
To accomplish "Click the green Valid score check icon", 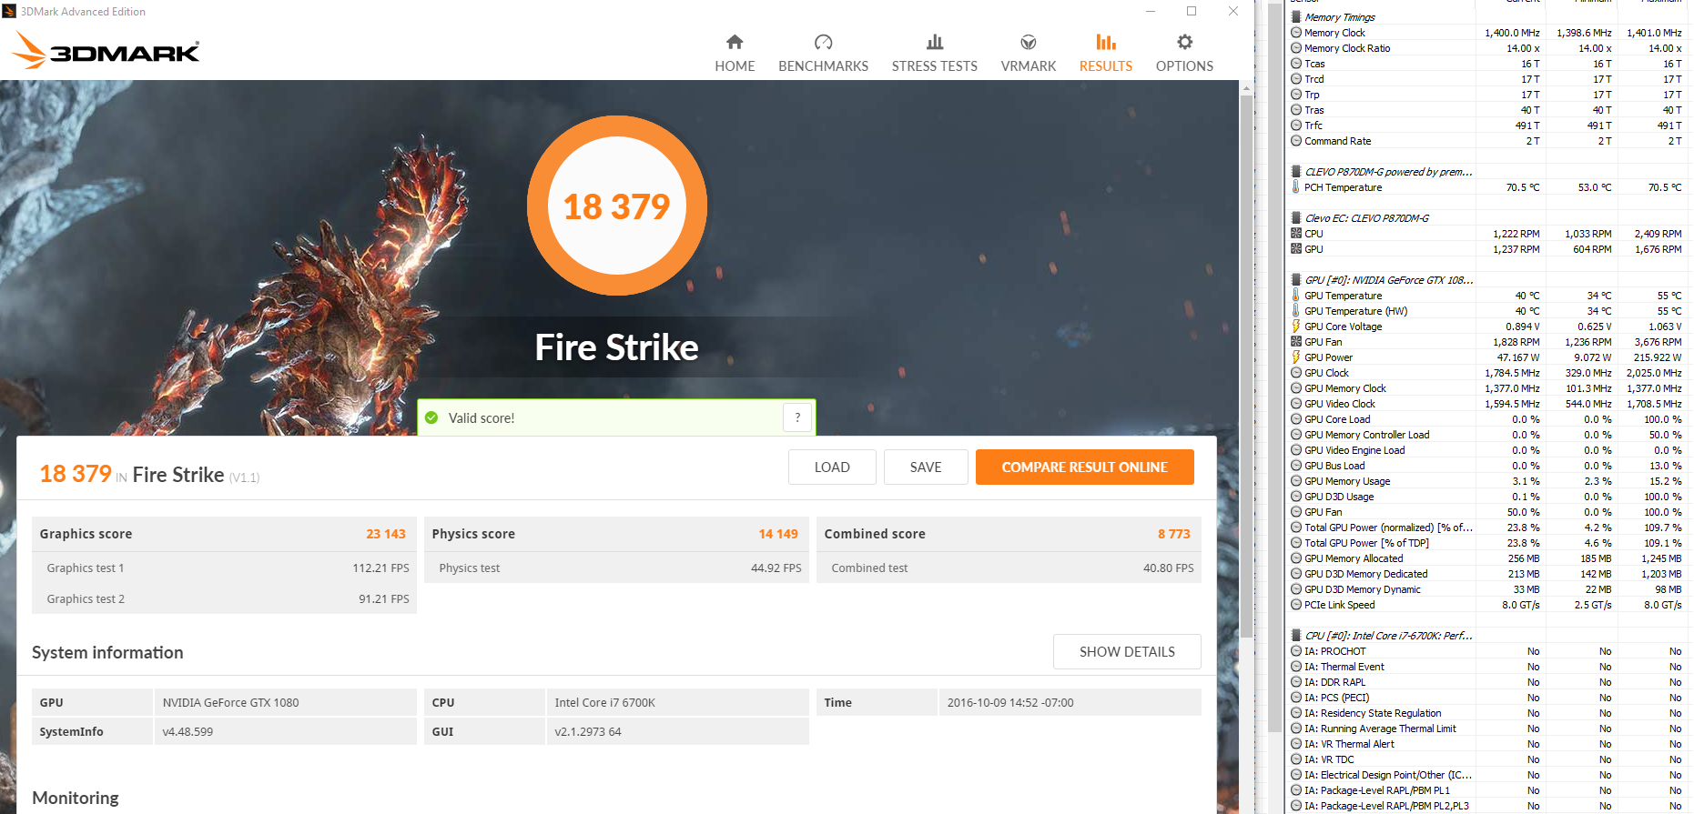I will 431,418.
